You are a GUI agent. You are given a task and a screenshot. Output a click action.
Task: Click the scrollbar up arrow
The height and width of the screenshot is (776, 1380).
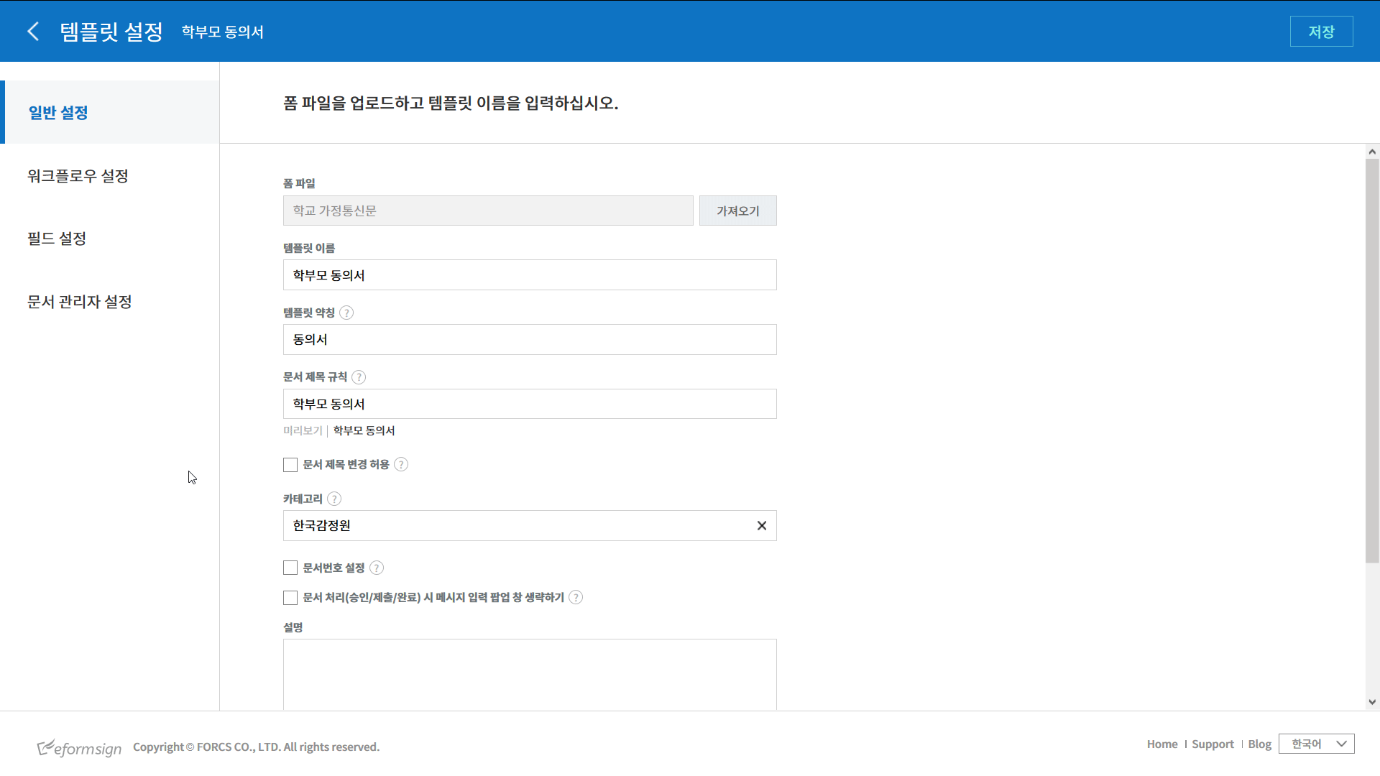[x=1372, y=152]
